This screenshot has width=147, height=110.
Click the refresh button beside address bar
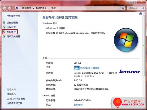tap(123, 8)
